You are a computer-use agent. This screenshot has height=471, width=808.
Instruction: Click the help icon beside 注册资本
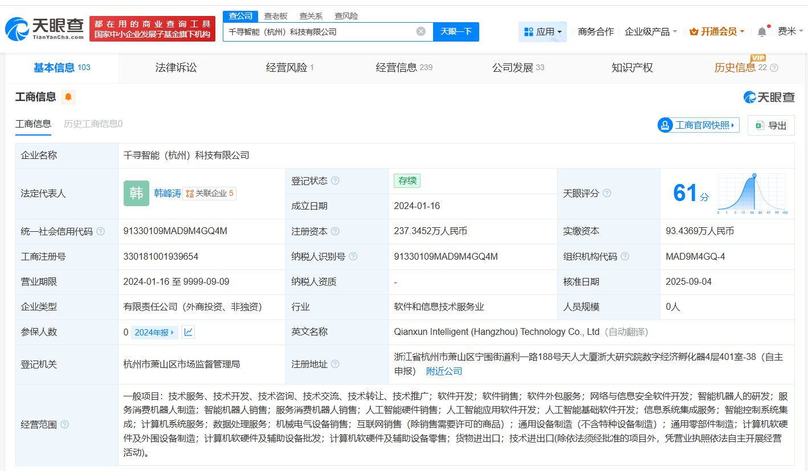(x=336, y=231)
